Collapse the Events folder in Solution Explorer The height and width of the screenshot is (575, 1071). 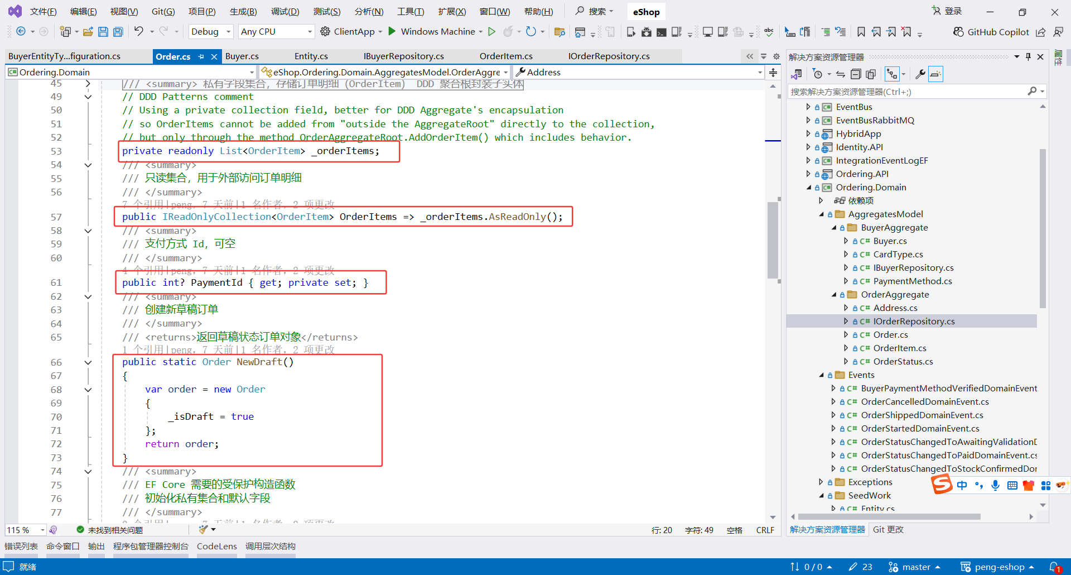[x=821, y=375]
